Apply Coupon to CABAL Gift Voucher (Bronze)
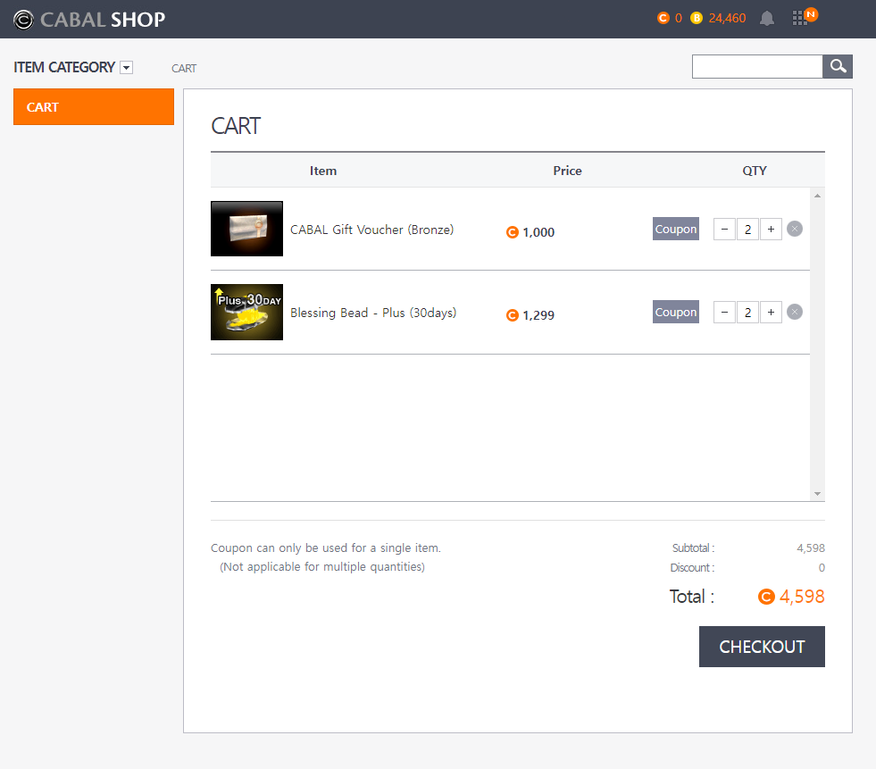876x769 pixels. (x=676, y=229)
